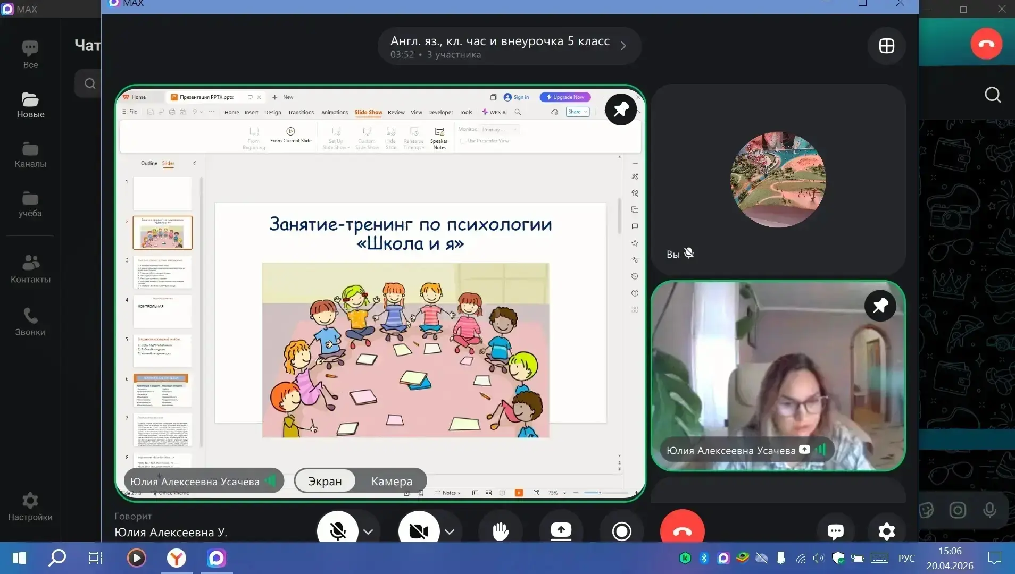The height and width of the screenshot is (574, 1015).
Task: Open Звонки section
Action: coord(30,322)
